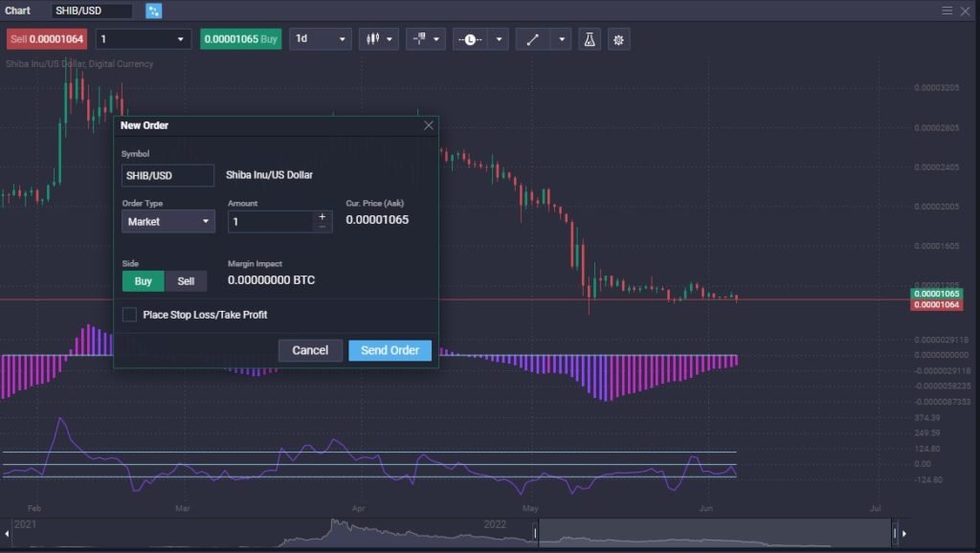Open chart settings gear icon
This screenshot has height=553, width=980.
click(x=619, y=39)
